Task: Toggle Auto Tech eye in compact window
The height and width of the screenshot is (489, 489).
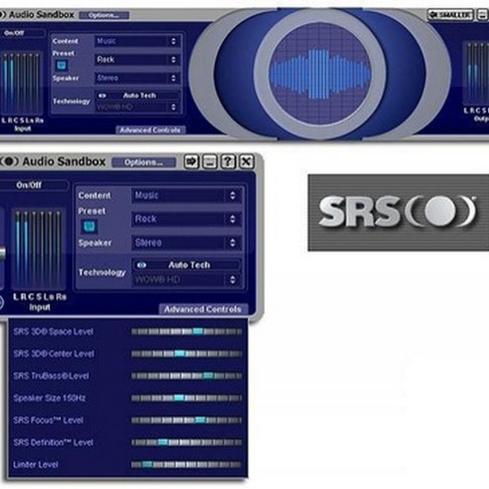Action: pyautogui.click(x=141, y=265)
